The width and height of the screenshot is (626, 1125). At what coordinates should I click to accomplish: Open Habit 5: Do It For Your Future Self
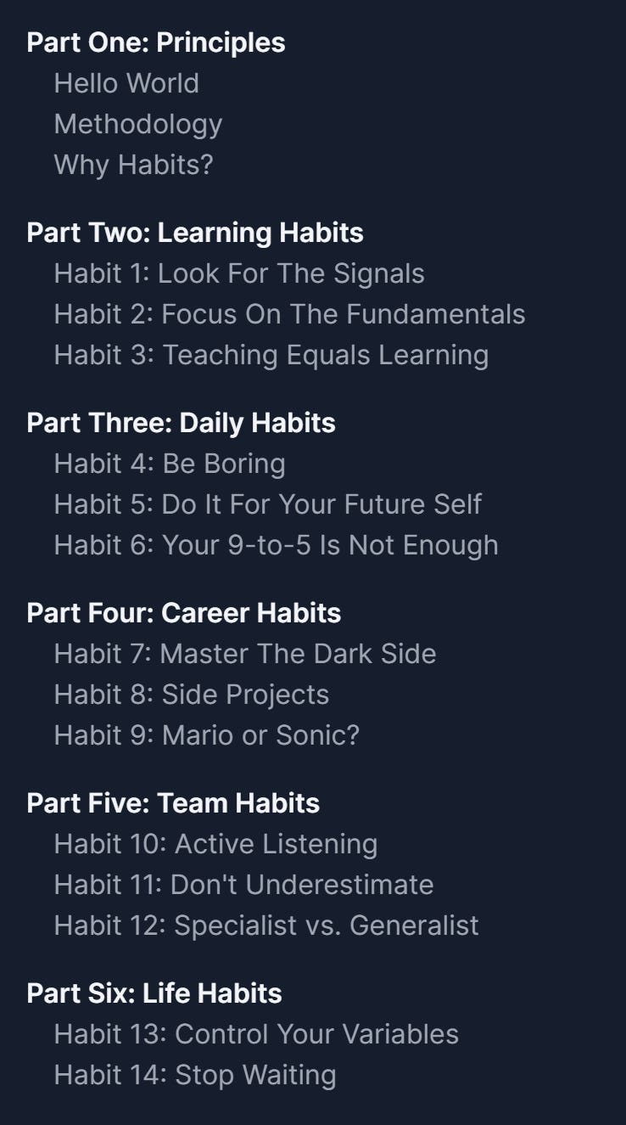pos(268,504)
